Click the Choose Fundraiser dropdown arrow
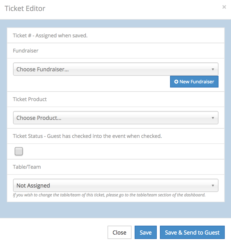Viewport: 231px width, 245px height. (x=213, y=69)
